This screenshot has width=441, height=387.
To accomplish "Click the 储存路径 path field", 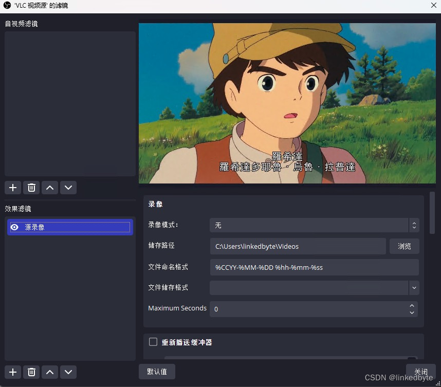I will (298, 246).
